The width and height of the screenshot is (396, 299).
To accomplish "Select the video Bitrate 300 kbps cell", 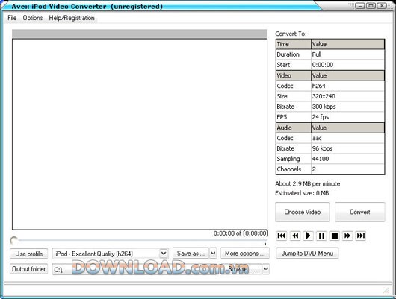I will tap(347, 107).
